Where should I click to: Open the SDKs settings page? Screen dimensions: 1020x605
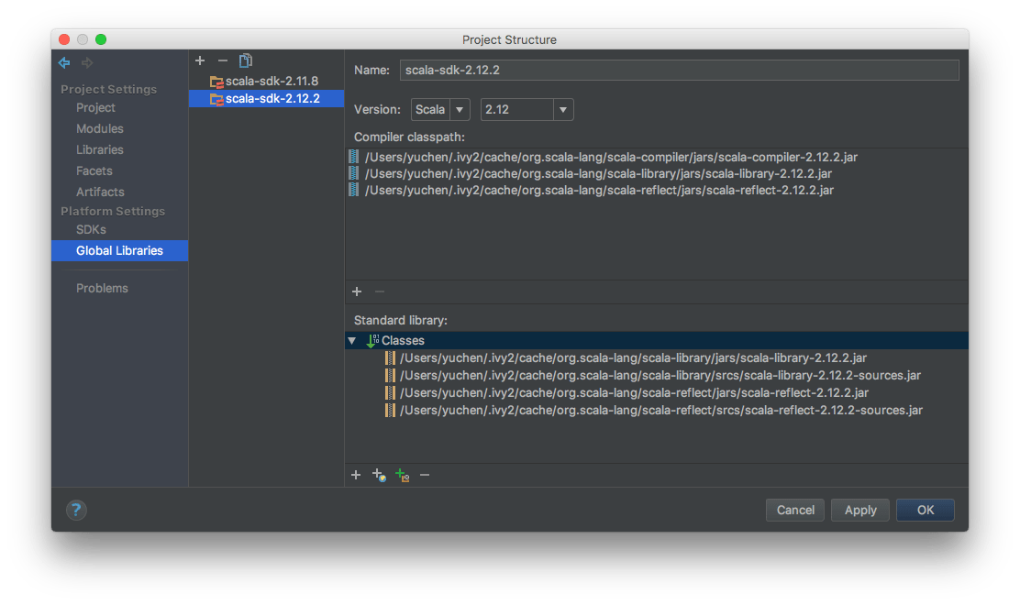coord(91,229)
